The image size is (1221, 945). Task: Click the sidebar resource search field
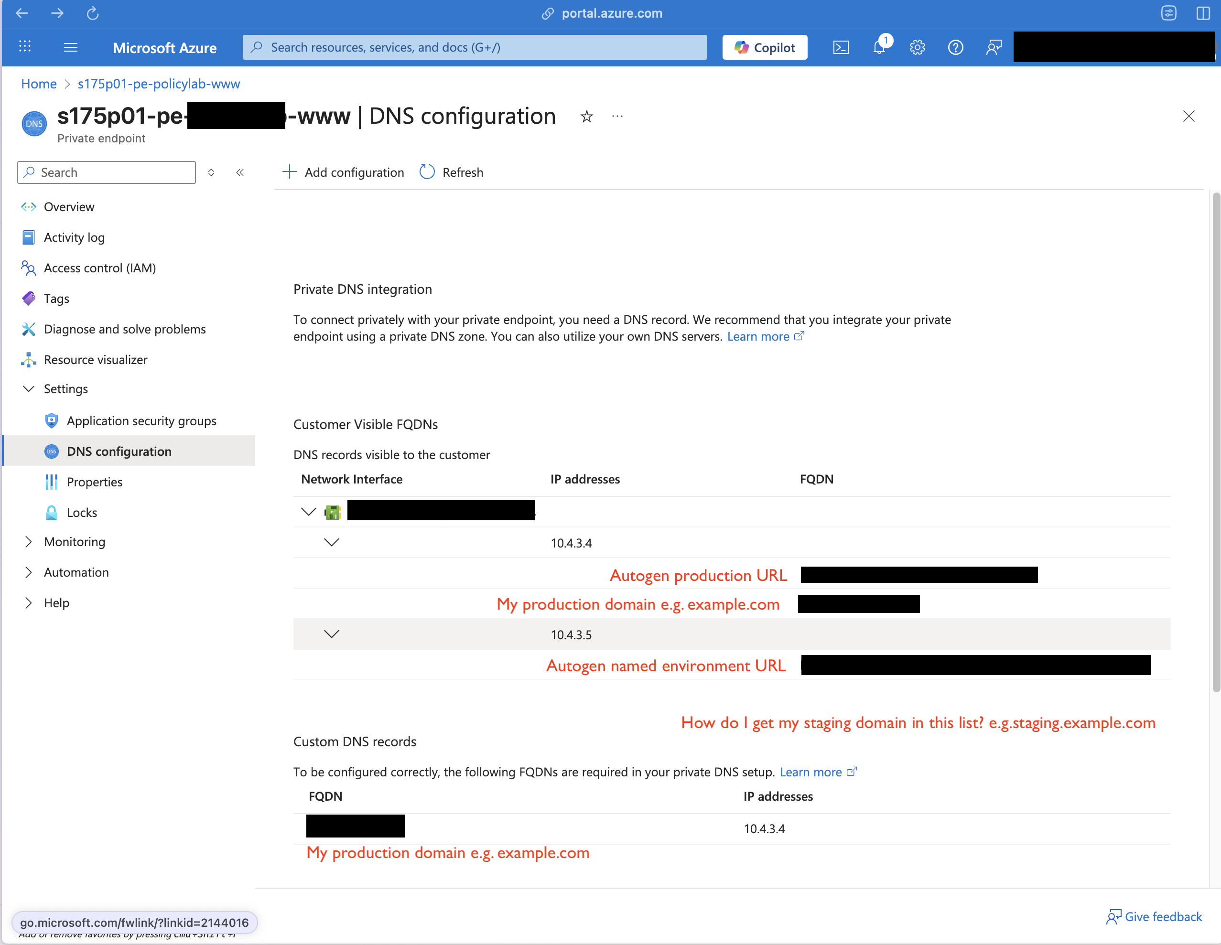pos(106,172)
